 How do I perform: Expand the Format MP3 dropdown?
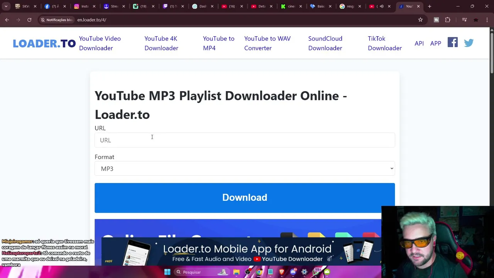pyautogui.click(x=245, y=169)
